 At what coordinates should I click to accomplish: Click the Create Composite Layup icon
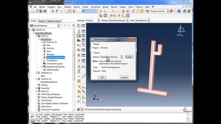click(79, 40)
